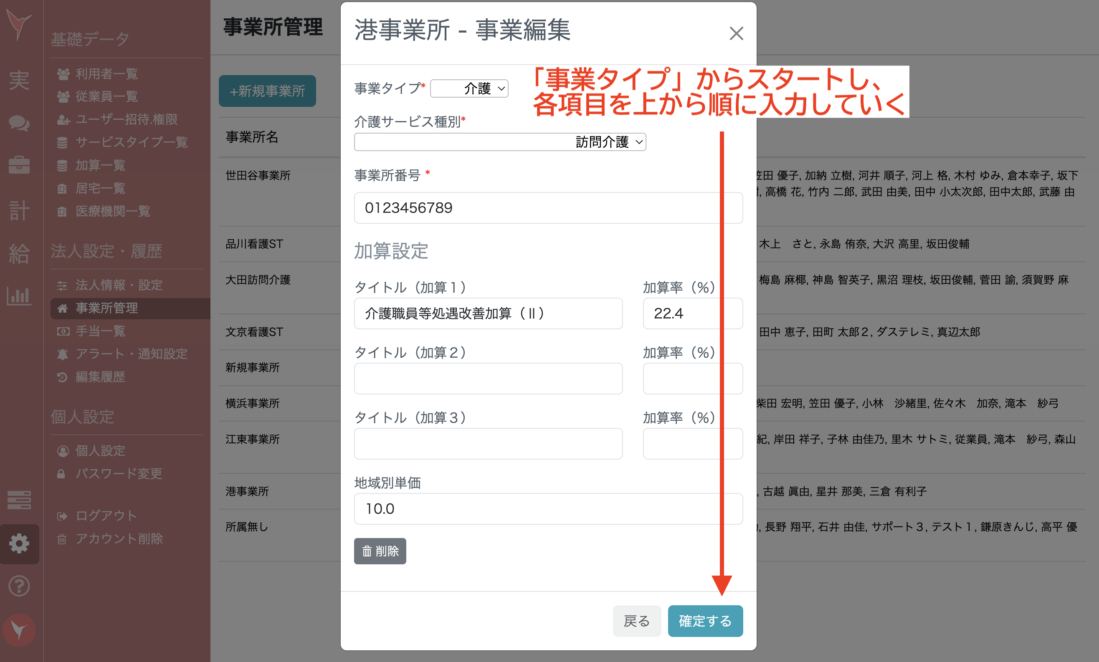Click the 事業所番号 input field
The image size is (1099, 662).
pos(548,208)
